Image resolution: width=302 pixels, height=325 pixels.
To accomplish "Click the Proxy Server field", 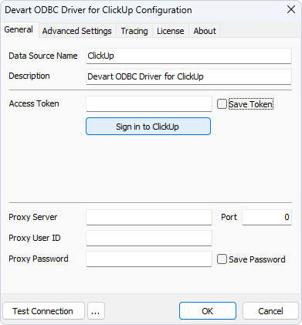I will point(149,217).
